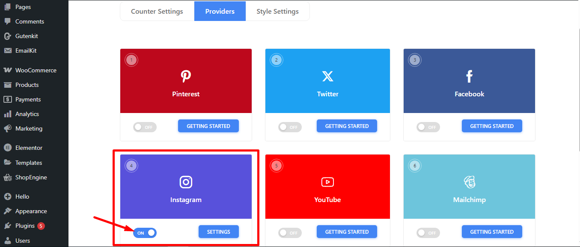Click the Pinterest card title text
This screenshot has height=247, width=580.
click(186, 94)
